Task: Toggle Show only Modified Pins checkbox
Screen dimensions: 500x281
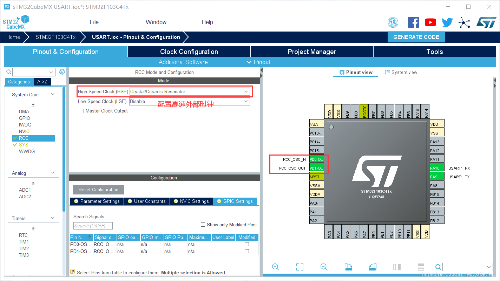Action: pos(203,225)
